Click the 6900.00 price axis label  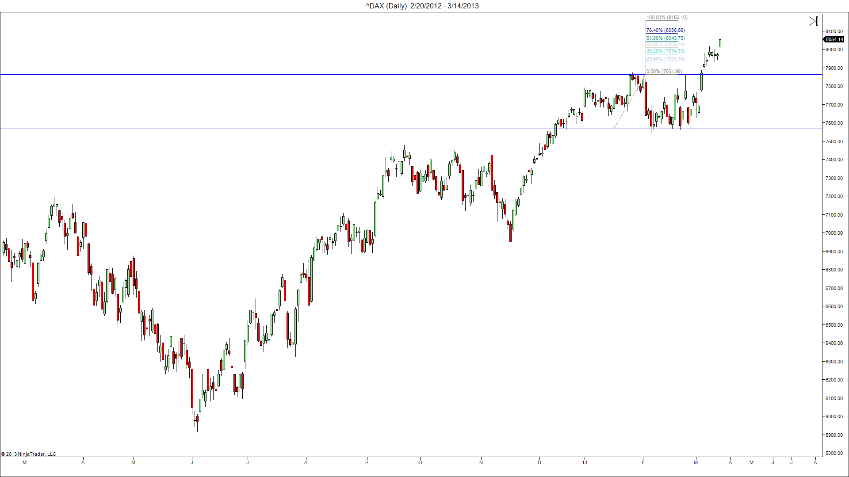pyautogui.click(x=834, y=252)
